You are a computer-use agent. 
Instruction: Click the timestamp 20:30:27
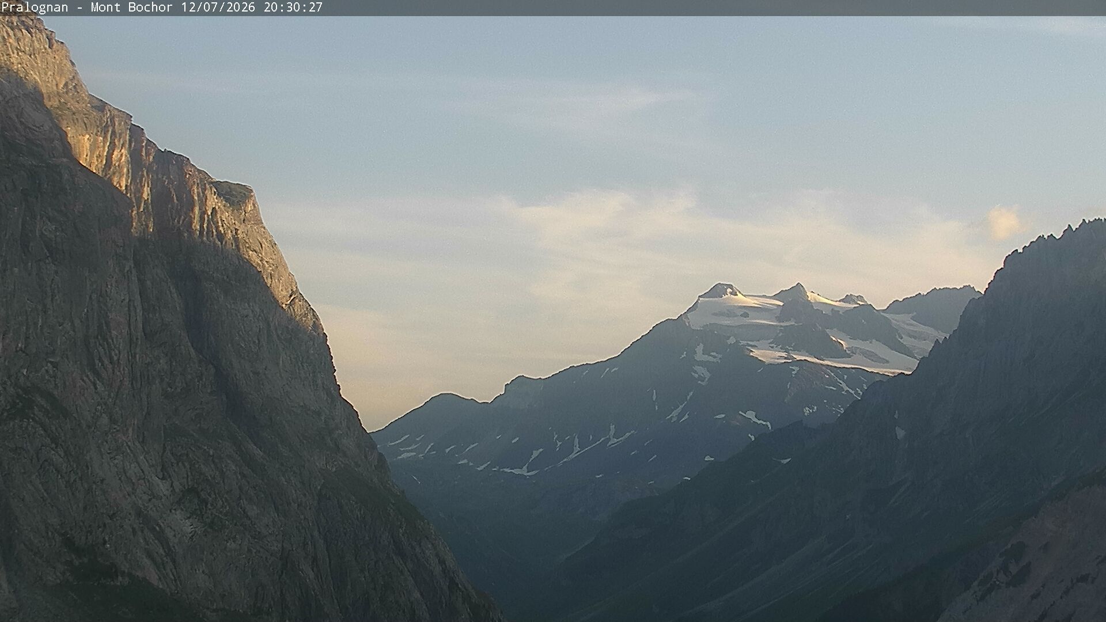(x=293, y=7)
